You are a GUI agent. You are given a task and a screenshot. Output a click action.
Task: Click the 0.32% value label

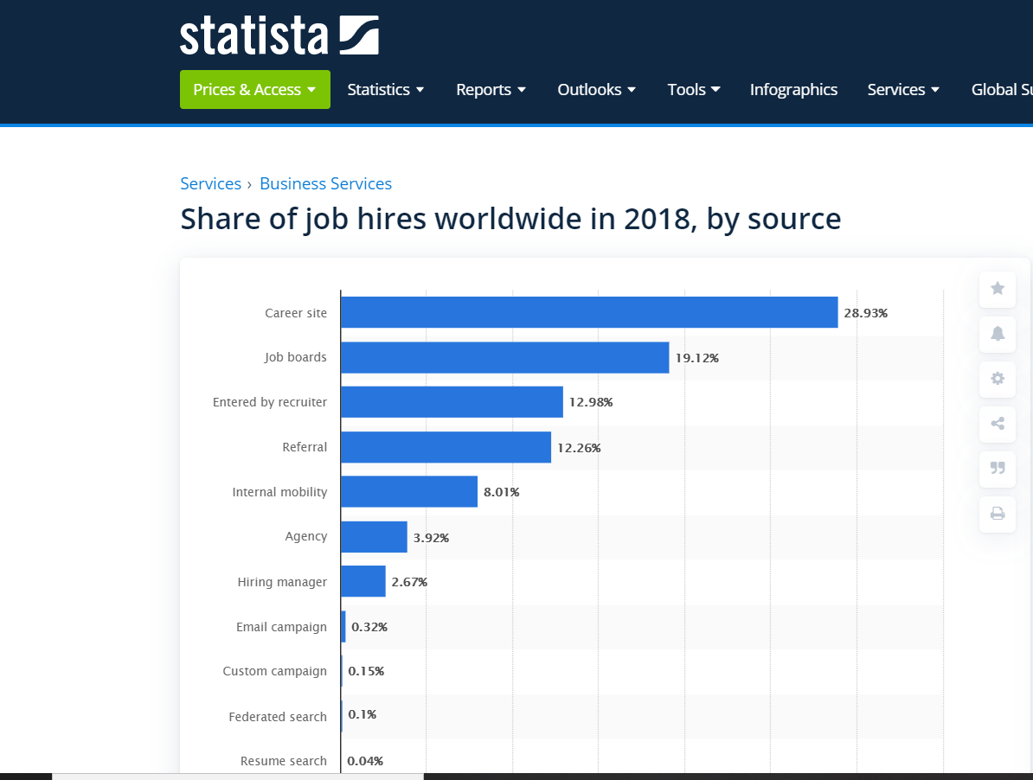(x=369, y=627)
